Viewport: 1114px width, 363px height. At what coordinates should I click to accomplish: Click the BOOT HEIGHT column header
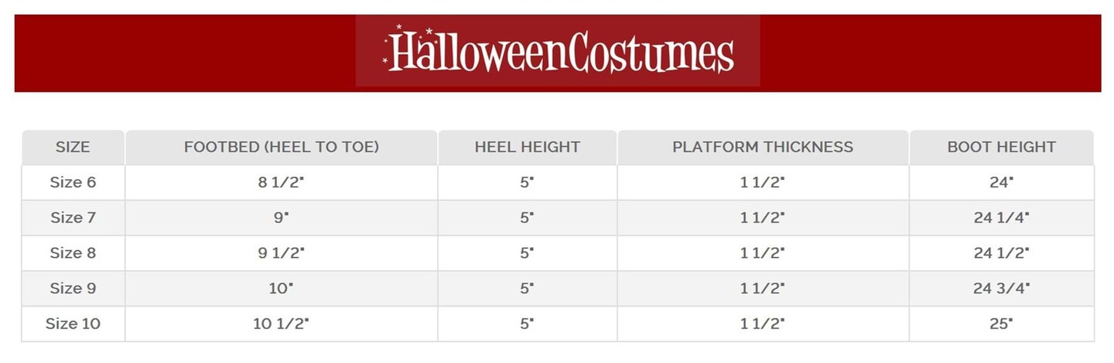[1001, 147]
